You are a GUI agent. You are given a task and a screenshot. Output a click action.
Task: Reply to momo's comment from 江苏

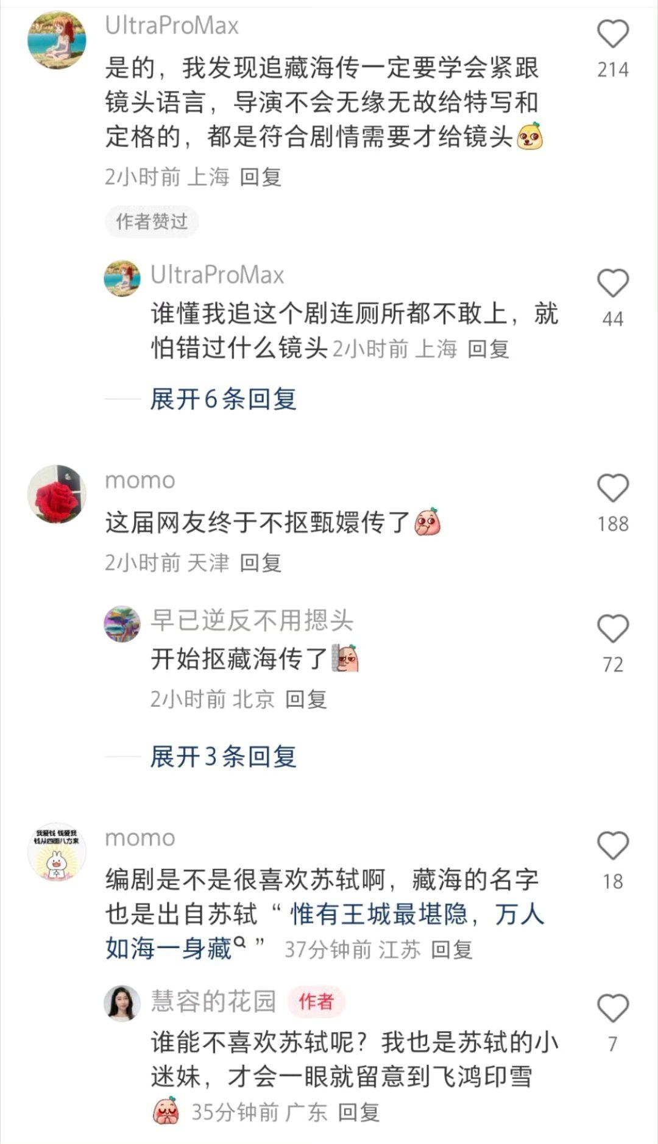coord(451,949)
